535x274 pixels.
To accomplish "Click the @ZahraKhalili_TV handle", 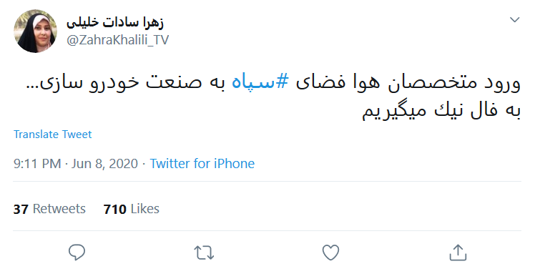I will pos(118,40).
